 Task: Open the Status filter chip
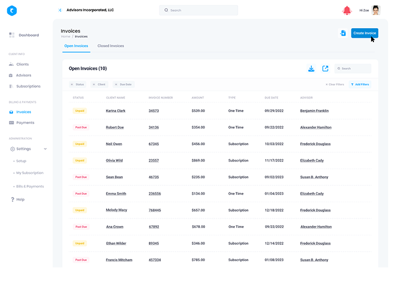click(77, 84)
